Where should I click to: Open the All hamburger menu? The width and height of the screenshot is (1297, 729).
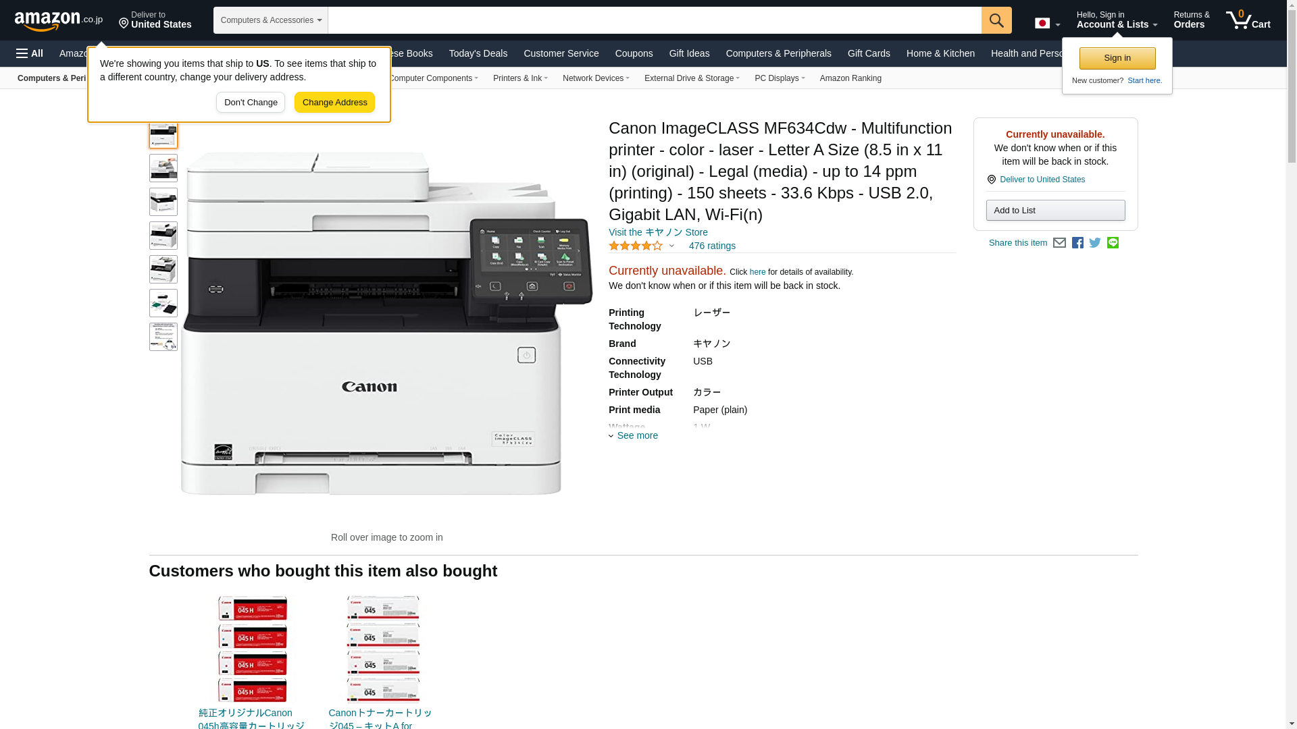(30, 53)
